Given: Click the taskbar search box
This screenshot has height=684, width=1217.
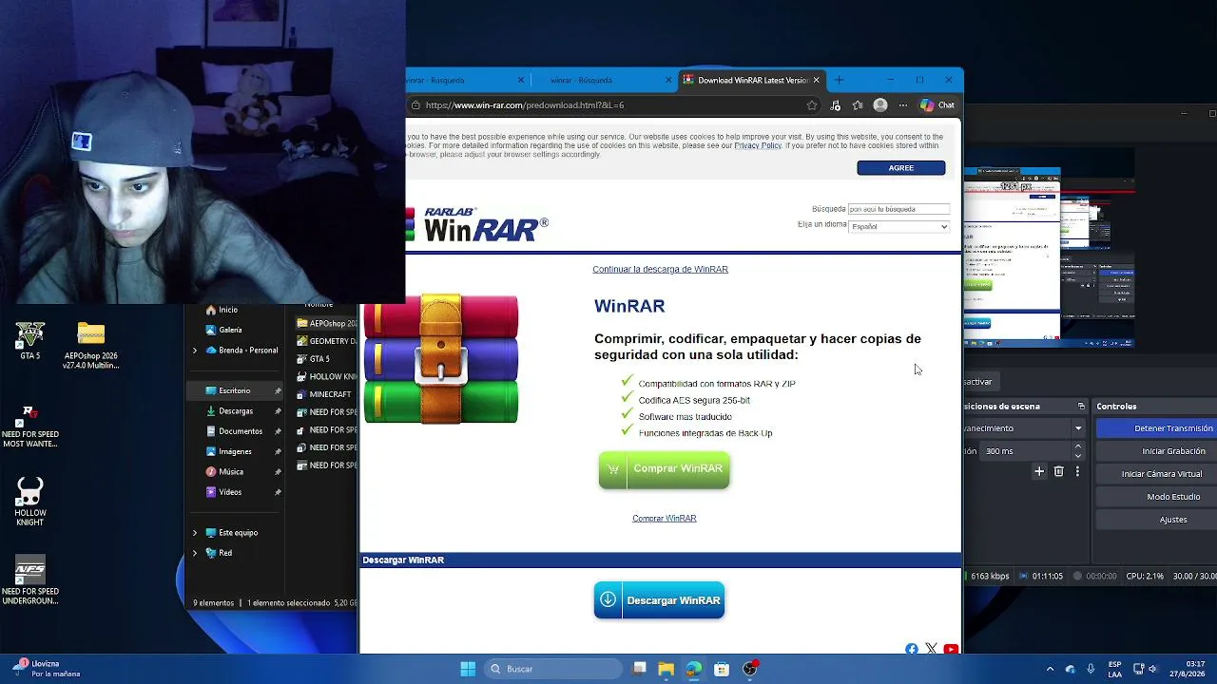Looking at the screenshot, I should [x=554, y=669].
